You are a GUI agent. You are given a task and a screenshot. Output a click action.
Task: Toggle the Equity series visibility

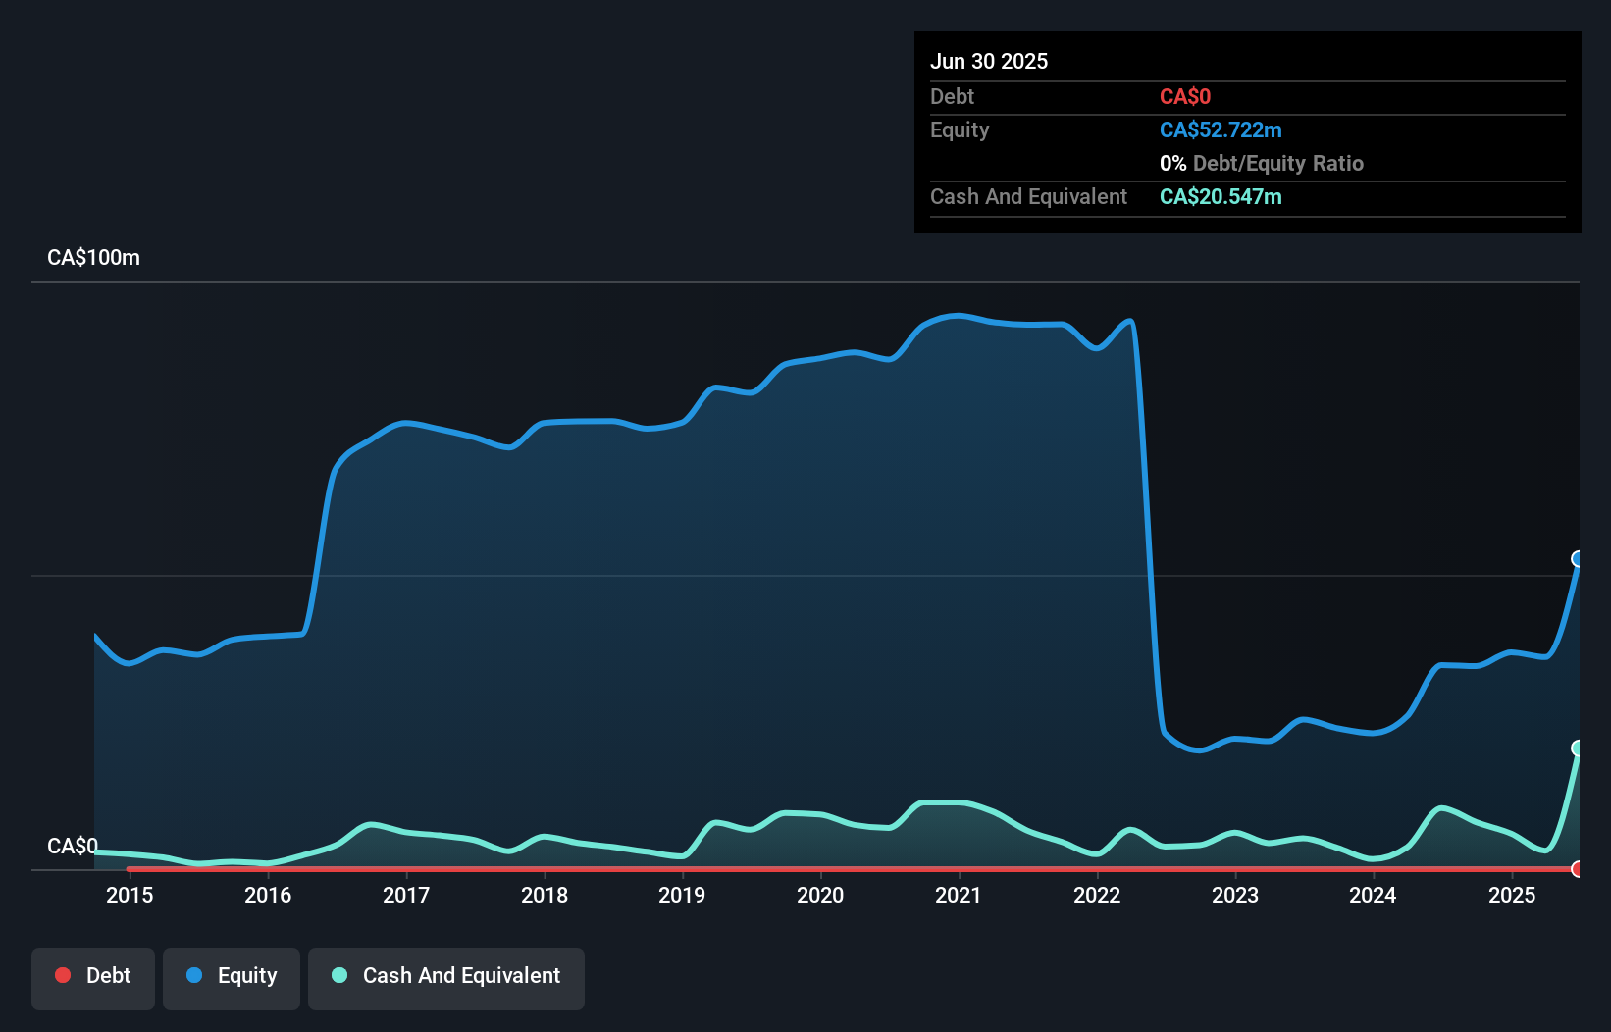231,975
